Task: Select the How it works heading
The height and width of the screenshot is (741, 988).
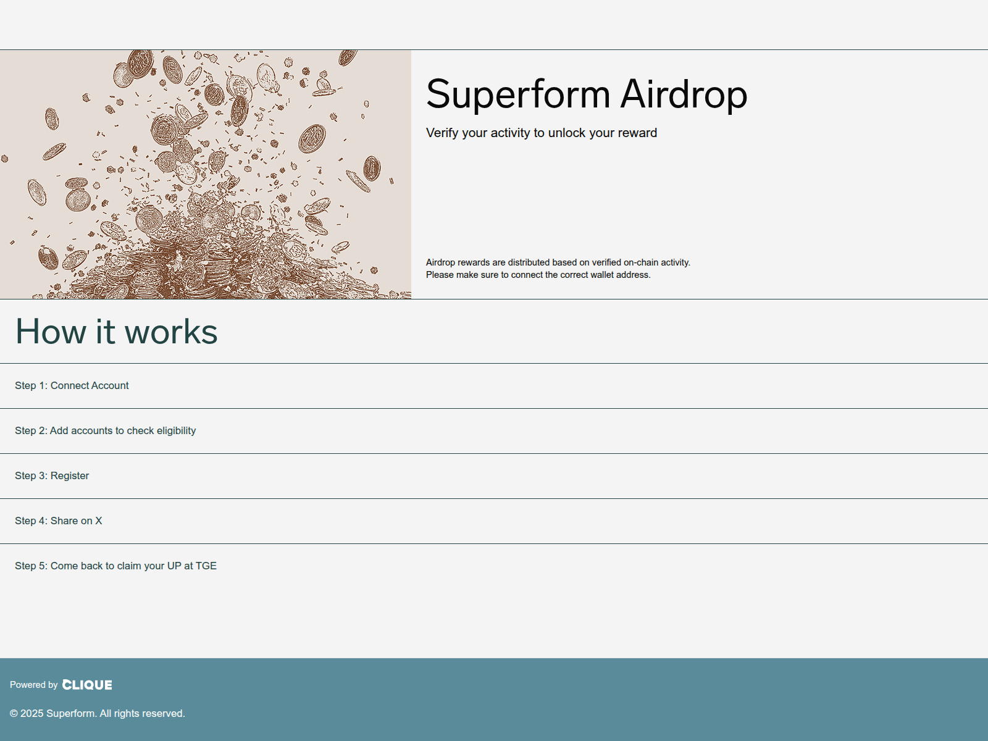Action: pyautogui.click(x=116, y=332)
